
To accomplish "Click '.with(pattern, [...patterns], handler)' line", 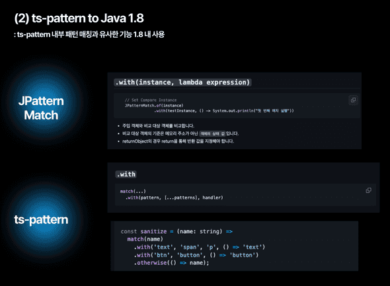I will [x=175, y=197].
